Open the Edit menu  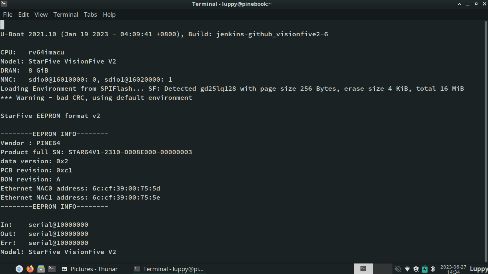(23, 15)
